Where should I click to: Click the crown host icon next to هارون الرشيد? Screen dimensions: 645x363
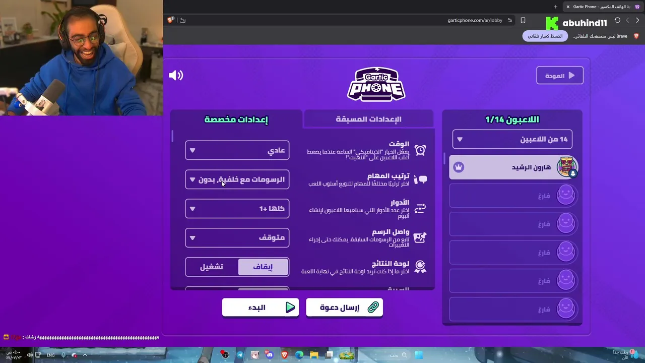pos(459,167)
